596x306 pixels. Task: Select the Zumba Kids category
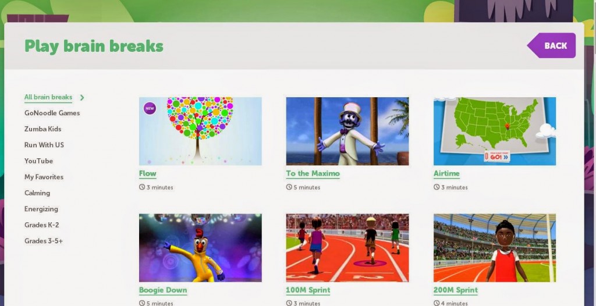click(x=43, y=129)
